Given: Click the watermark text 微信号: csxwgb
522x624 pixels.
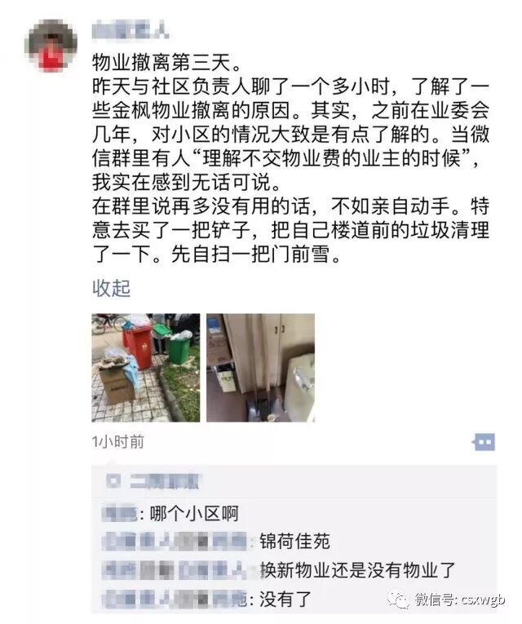Looking at the screenshot, I should coord(460,599).
